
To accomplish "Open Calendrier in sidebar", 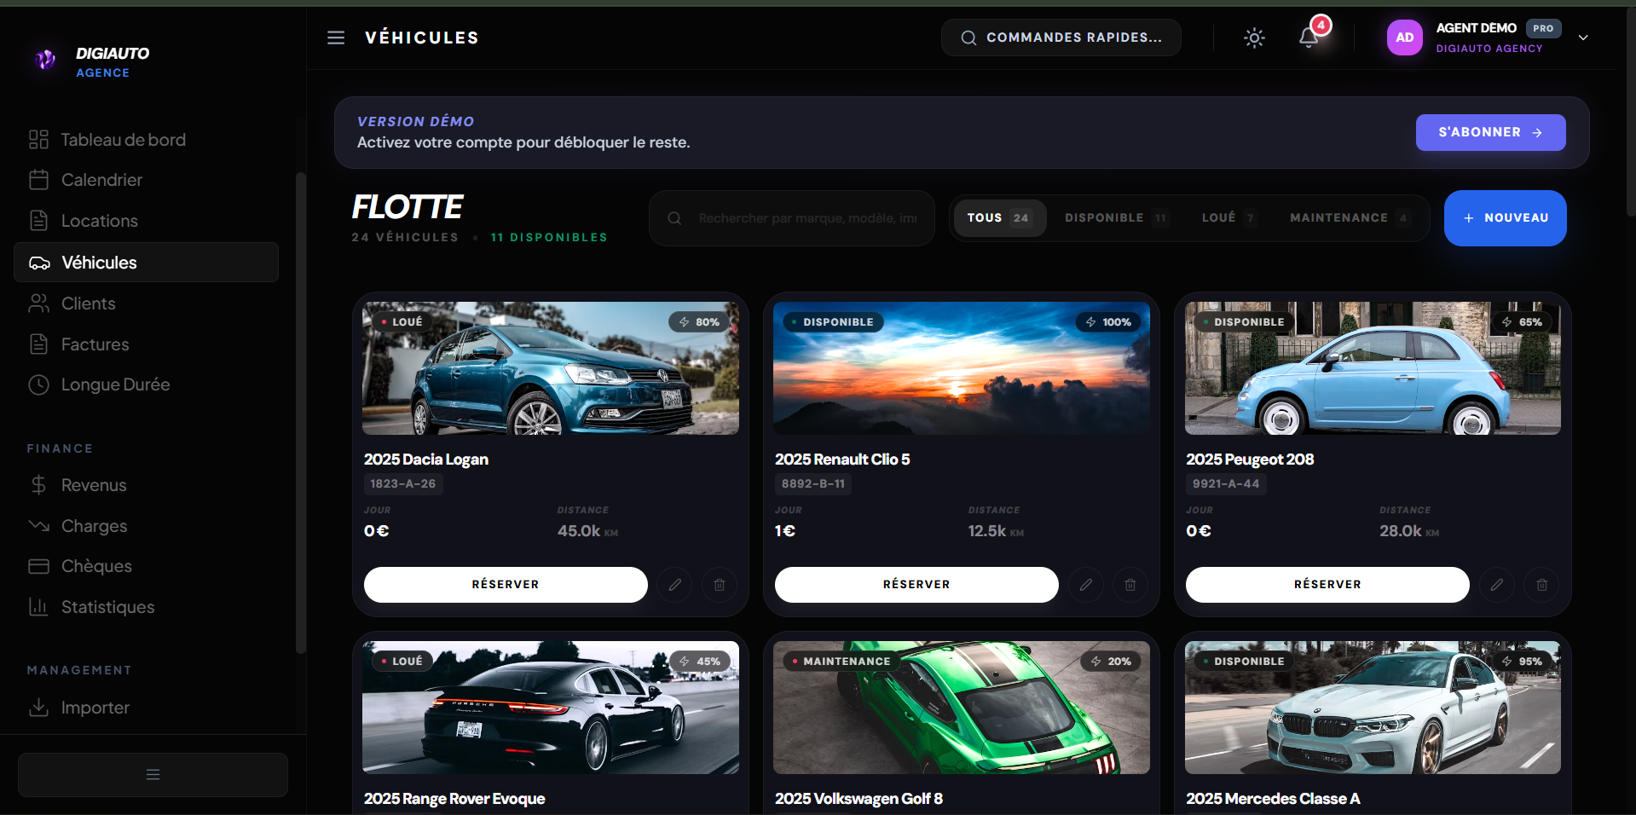I will tap(146, 180).
